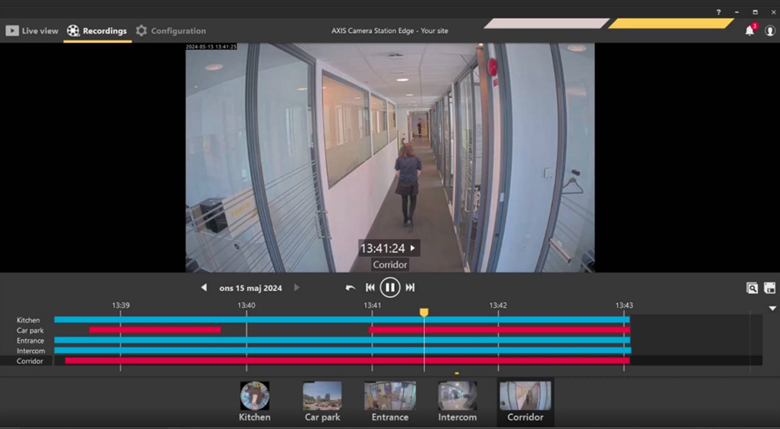
Task: Click the export recordings icon
Action: point(769,288)
